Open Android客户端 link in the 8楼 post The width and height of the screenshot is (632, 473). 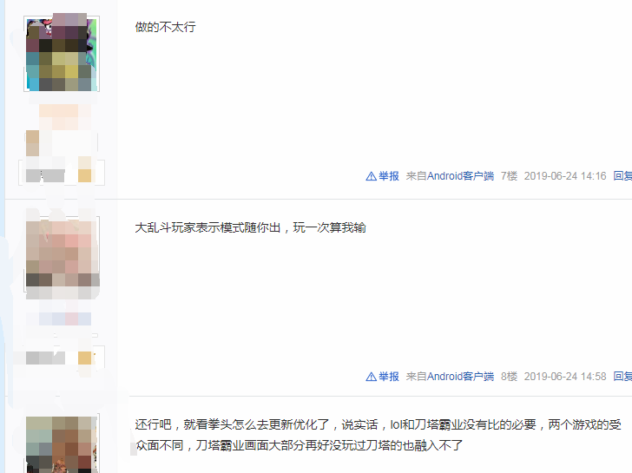click(460, 377)
